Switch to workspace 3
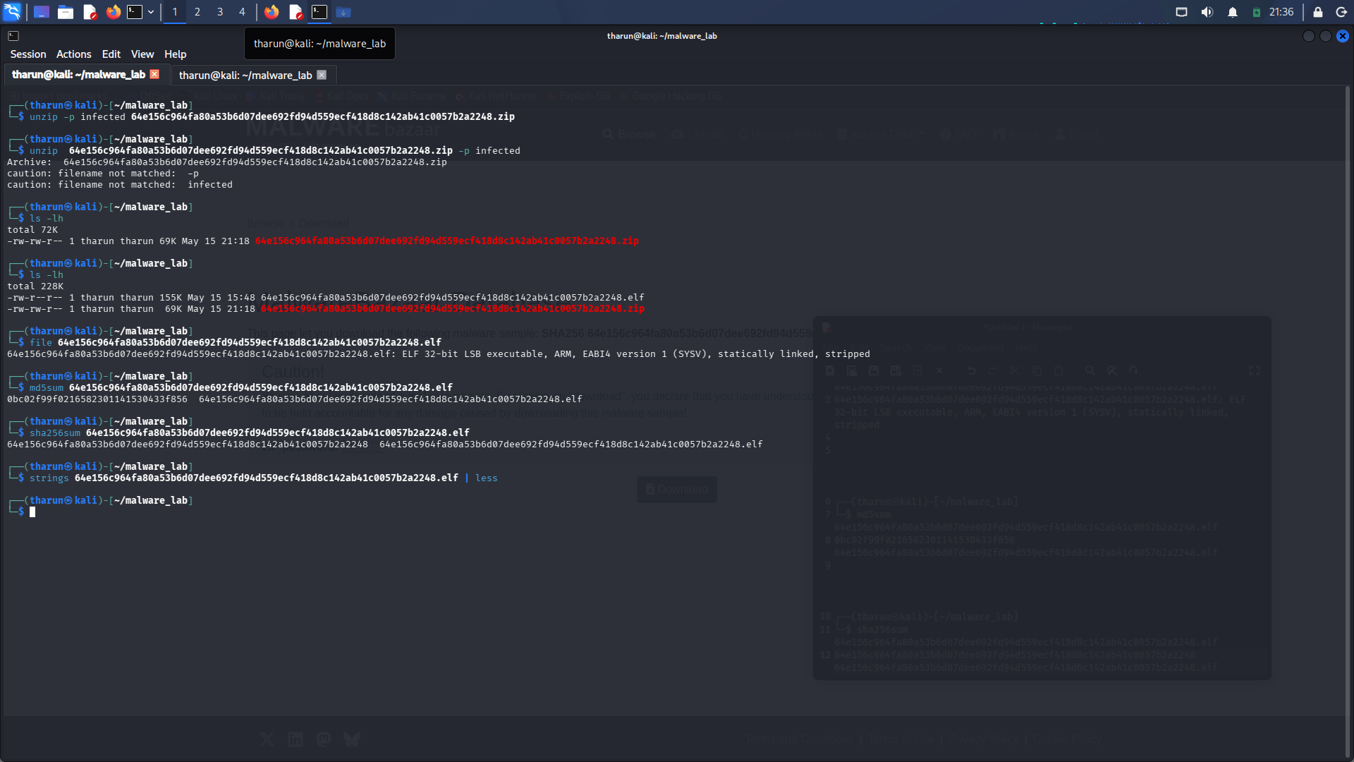 220,12
